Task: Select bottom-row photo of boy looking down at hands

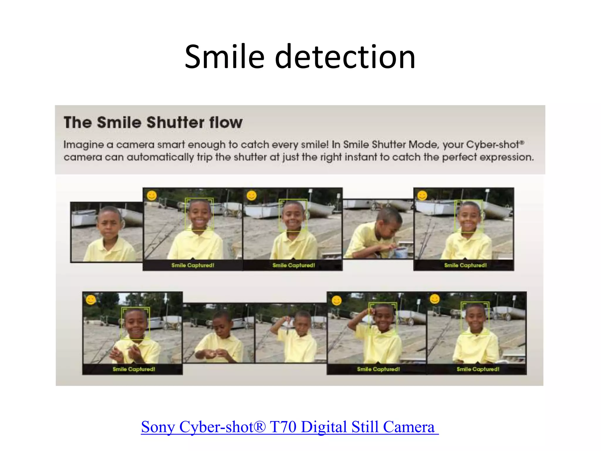Action: (x=219, y=333)
